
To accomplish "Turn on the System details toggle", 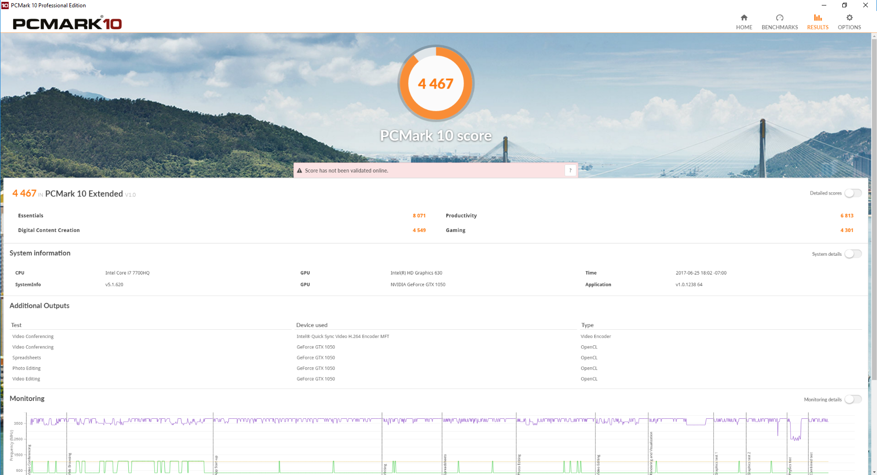I will tap(852, 254).
